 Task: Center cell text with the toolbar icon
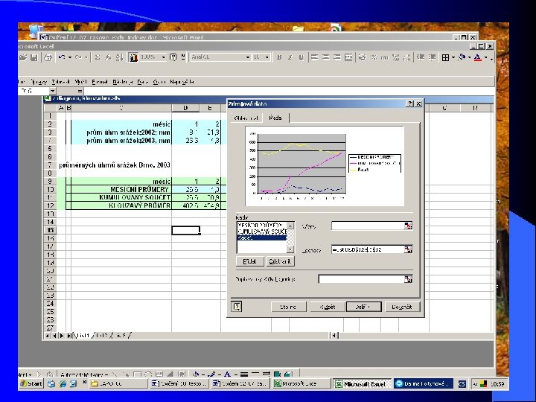(x=326, y=57)
